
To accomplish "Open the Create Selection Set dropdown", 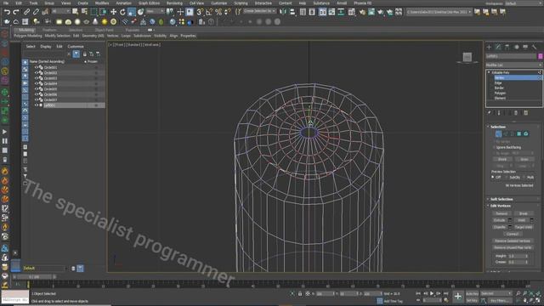I will click(259, 11).
